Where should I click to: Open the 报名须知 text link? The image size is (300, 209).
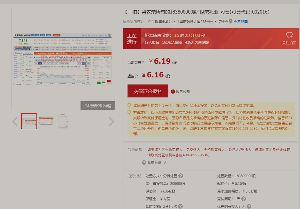(183, 92)
